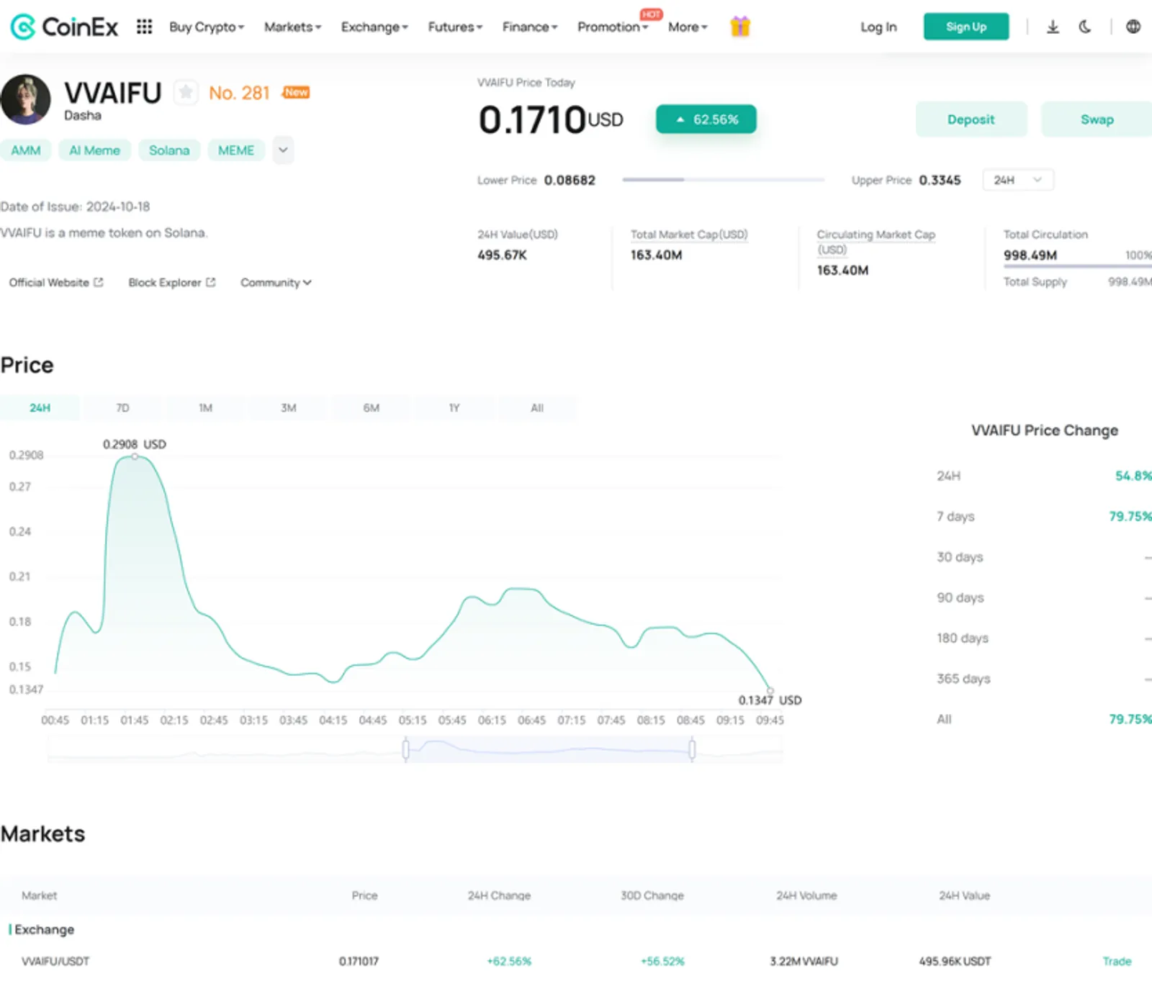Click the 24H Volume column header
Image resolution: width=1152 pixels, height=994 pixels.
pyautogui.click(x=806, y=895)
